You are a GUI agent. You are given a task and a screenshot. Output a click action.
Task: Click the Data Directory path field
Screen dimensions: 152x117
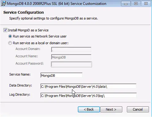tap(88, 86)
